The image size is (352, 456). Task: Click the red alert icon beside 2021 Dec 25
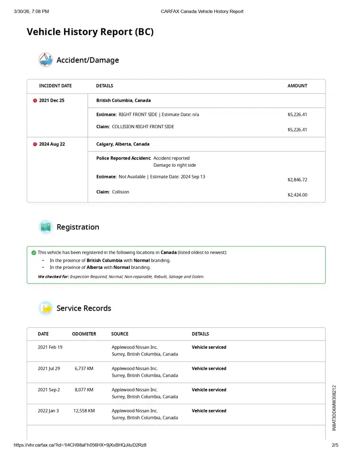35,101
